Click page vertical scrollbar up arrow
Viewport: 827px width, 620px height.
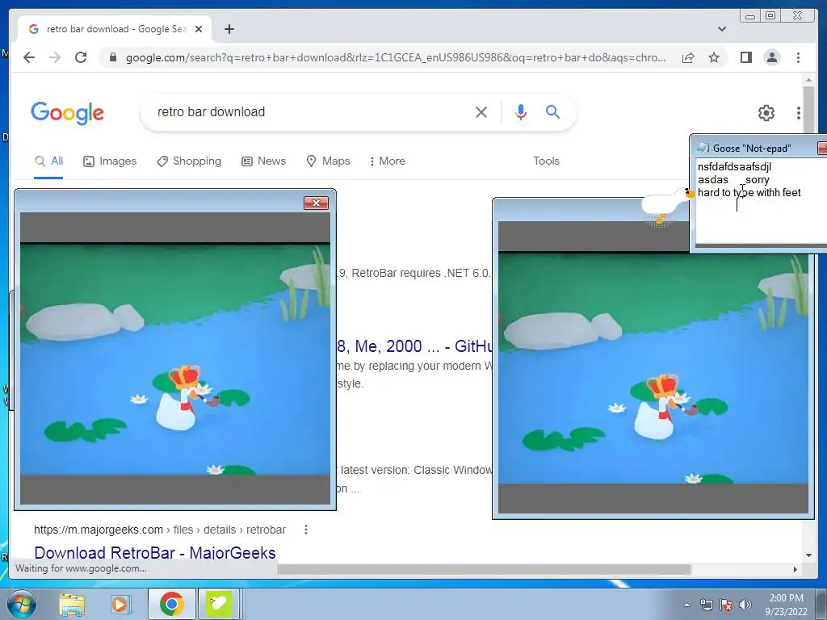(x=808, y=80)
